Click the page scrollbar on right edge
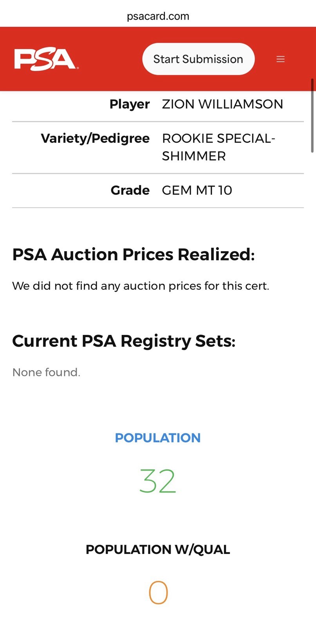 pyautogui.click(x=312, y=115)
